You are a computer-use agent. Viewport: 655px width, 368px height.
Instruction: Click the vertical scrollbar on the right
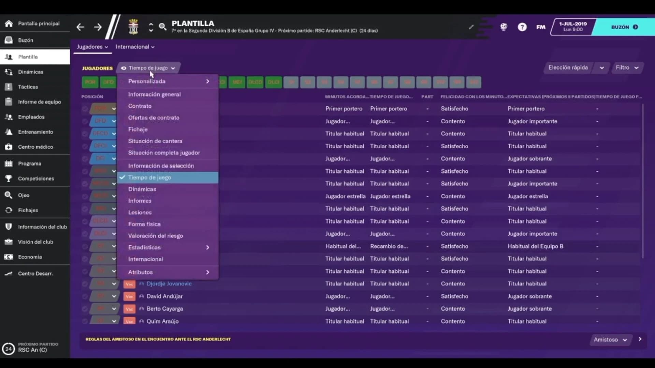pos(643,181)
